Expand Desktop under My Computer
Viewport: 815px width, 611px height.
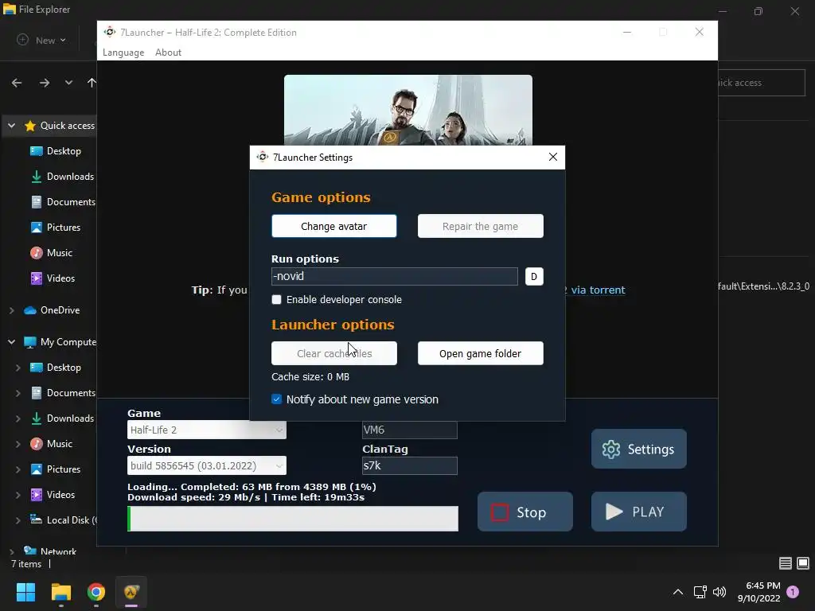18,368
